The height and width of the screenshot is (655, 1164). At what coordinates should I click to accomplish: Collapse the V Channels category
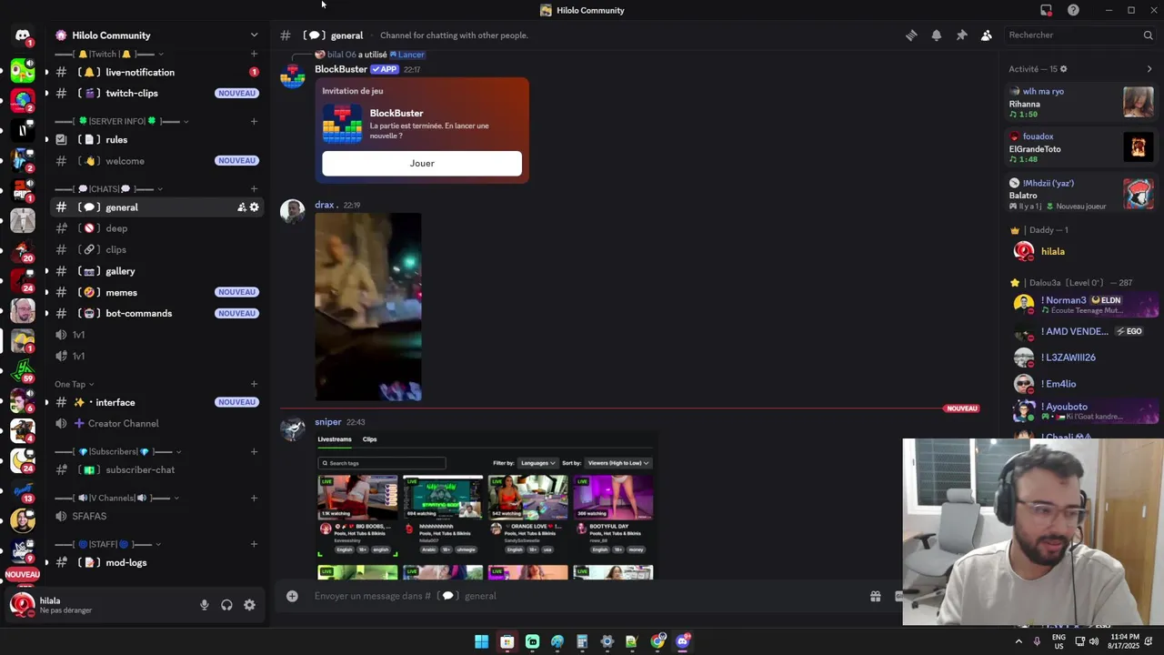[x=116, y=499]
